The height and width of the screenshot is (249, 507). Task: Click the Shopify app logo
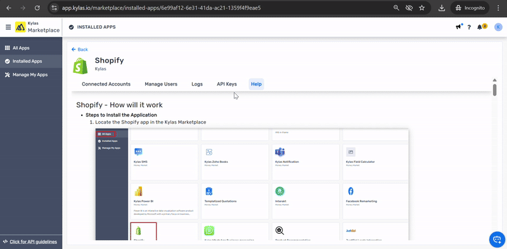(80, 65)
